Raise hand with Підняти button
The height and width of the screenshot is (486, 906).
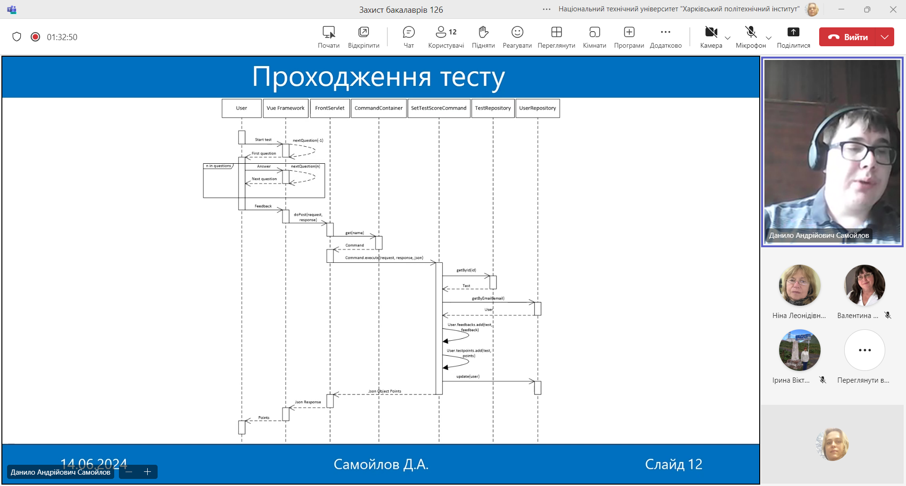click(483, 37)
